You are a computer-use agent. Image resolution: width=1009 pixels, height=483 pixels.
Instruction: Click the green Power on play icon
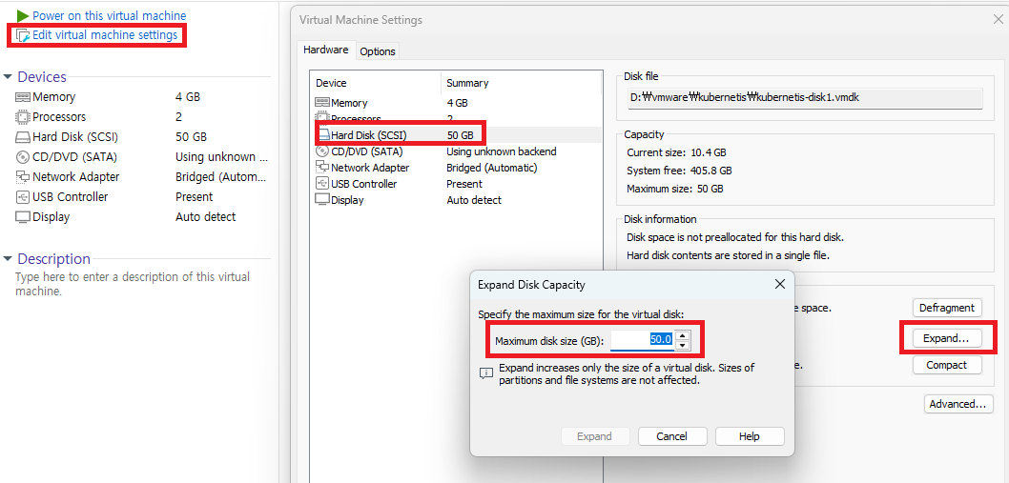(23, 15)
